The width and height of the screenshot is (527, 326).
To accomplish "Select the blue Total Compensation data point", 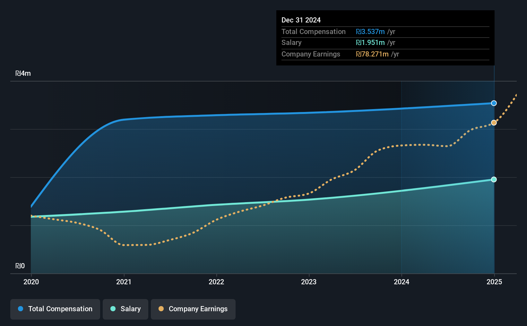I will point(494,103).
